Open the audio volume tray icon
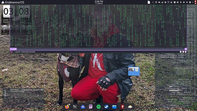The height and width of the screenshot is (111, 197). click(178, 2)
